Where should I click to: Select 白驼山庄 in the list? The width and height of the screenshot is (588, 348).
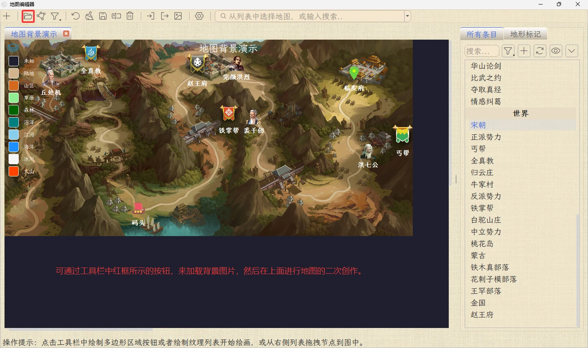tap(521, 220)
